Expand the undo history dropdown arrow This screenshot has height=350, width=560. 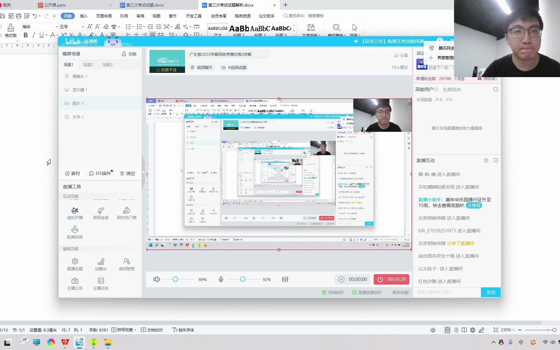[40, 16]
